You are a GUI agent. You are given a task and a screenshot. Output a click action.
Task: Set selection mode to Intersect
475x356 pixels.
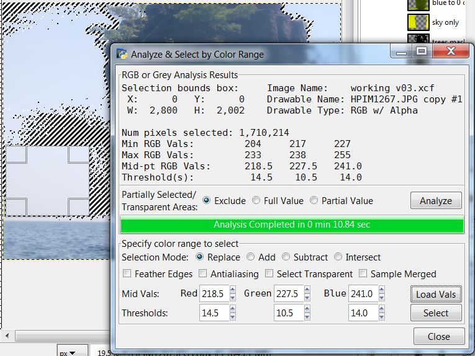click(x=338, y=257)
